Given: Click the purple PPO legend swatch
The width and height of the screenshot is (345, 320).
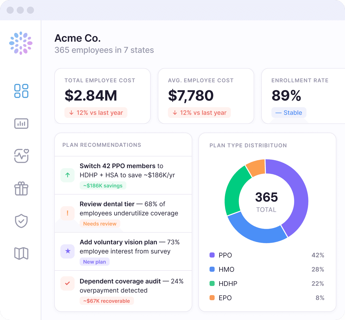Looking at the screenshot, I should pyautogui.click(x=212, y=255).
